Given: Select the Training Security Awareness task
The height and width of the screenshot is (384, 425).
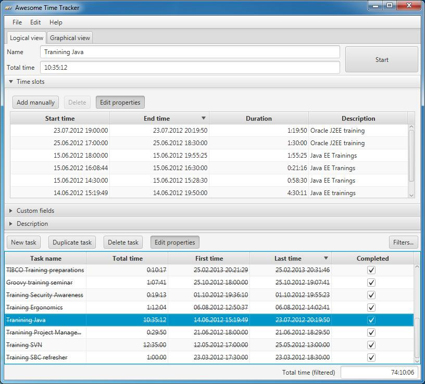Looking at the screenshot, I should point(209,295).
